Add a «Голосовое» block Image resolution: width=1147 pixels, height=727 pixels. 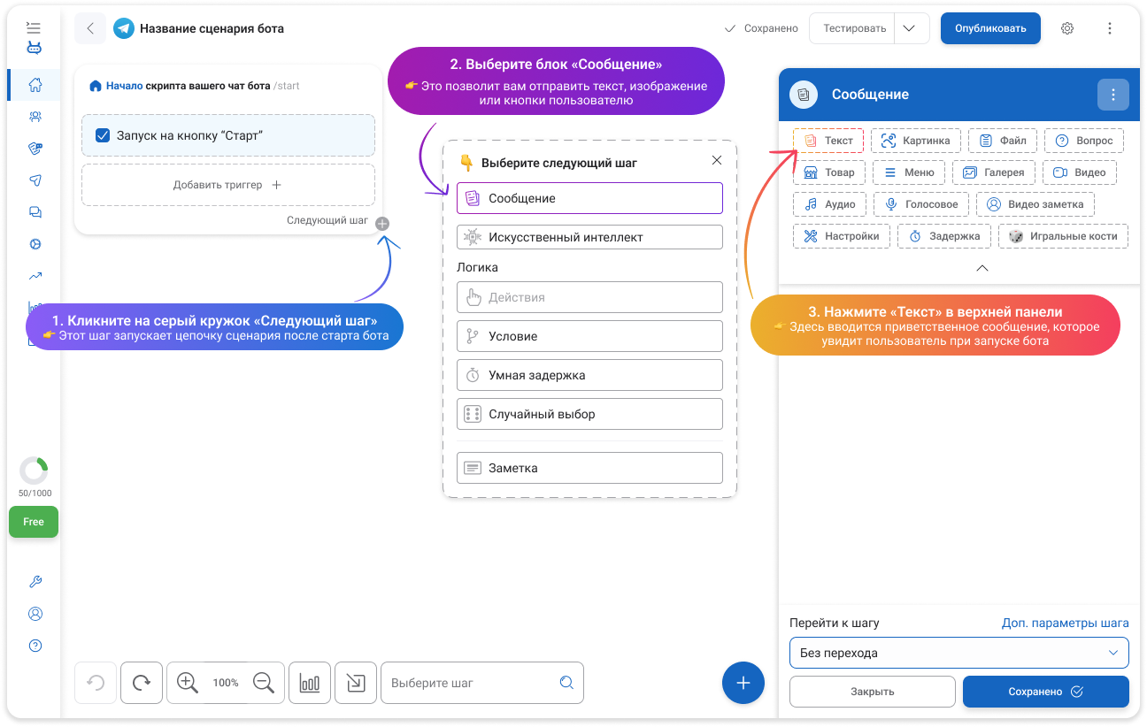tap(921, 204)
